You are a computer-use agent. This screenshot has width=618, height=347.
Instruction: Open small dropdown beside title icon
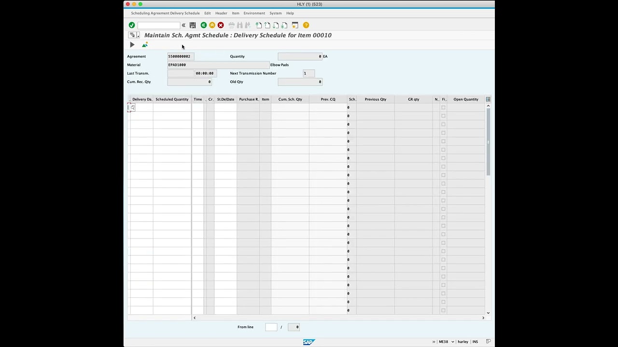tap(138, 35)
